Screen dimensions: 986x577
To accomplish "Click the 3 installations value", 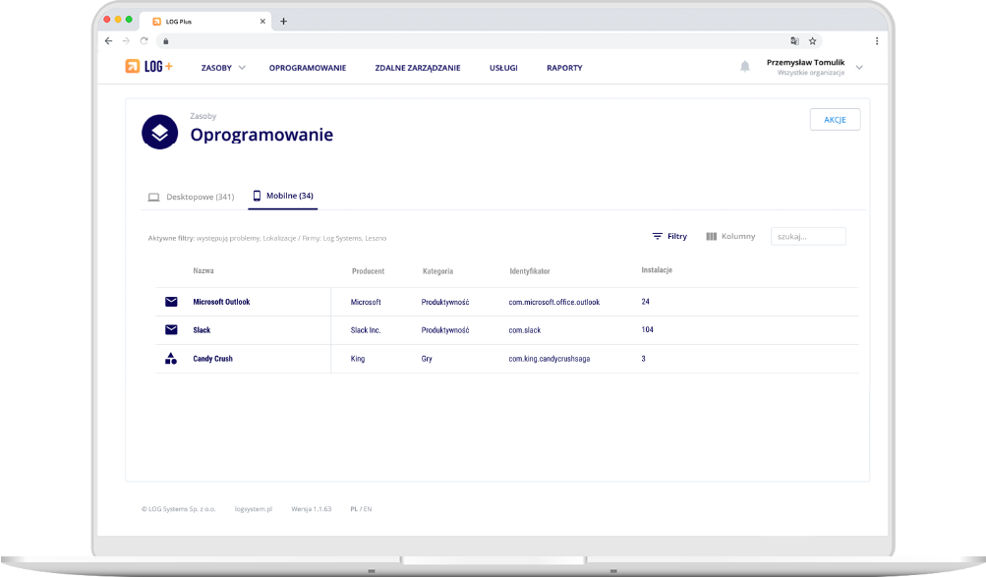I will [x=643, y=359].
